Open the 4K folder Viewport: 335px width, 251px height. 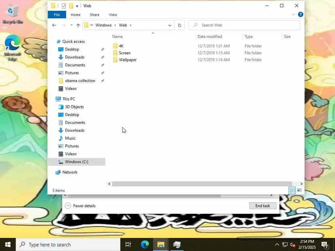click(x=121, y=46)
